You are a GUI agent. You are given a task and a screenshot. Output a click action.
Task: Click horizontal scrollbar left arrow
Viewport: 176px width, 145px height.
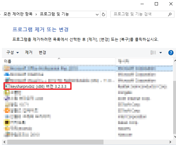(4, 142)
